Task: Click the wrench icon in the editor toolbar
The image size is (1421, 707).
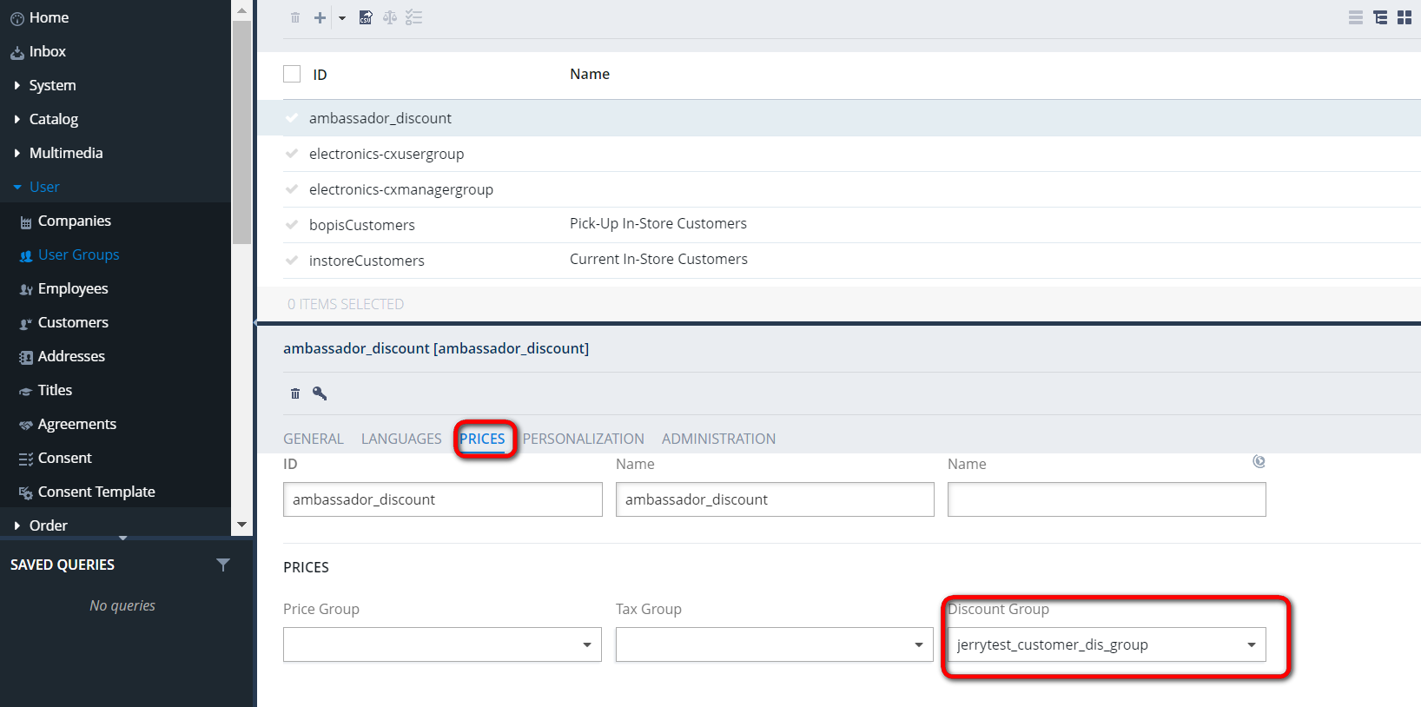Action: coord(320,393)
